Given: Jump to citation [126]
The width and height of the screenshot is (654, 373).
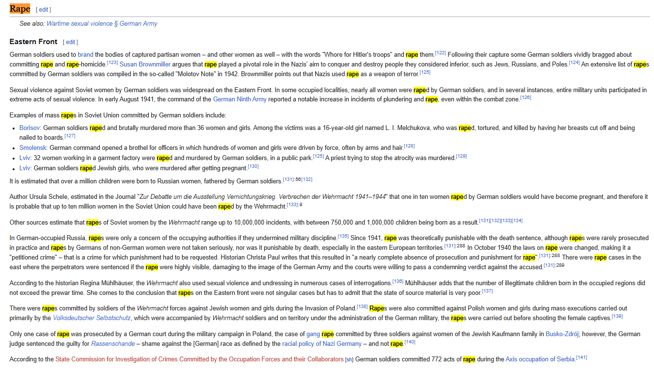Looking at the screenshot, I should coord(526,97).
